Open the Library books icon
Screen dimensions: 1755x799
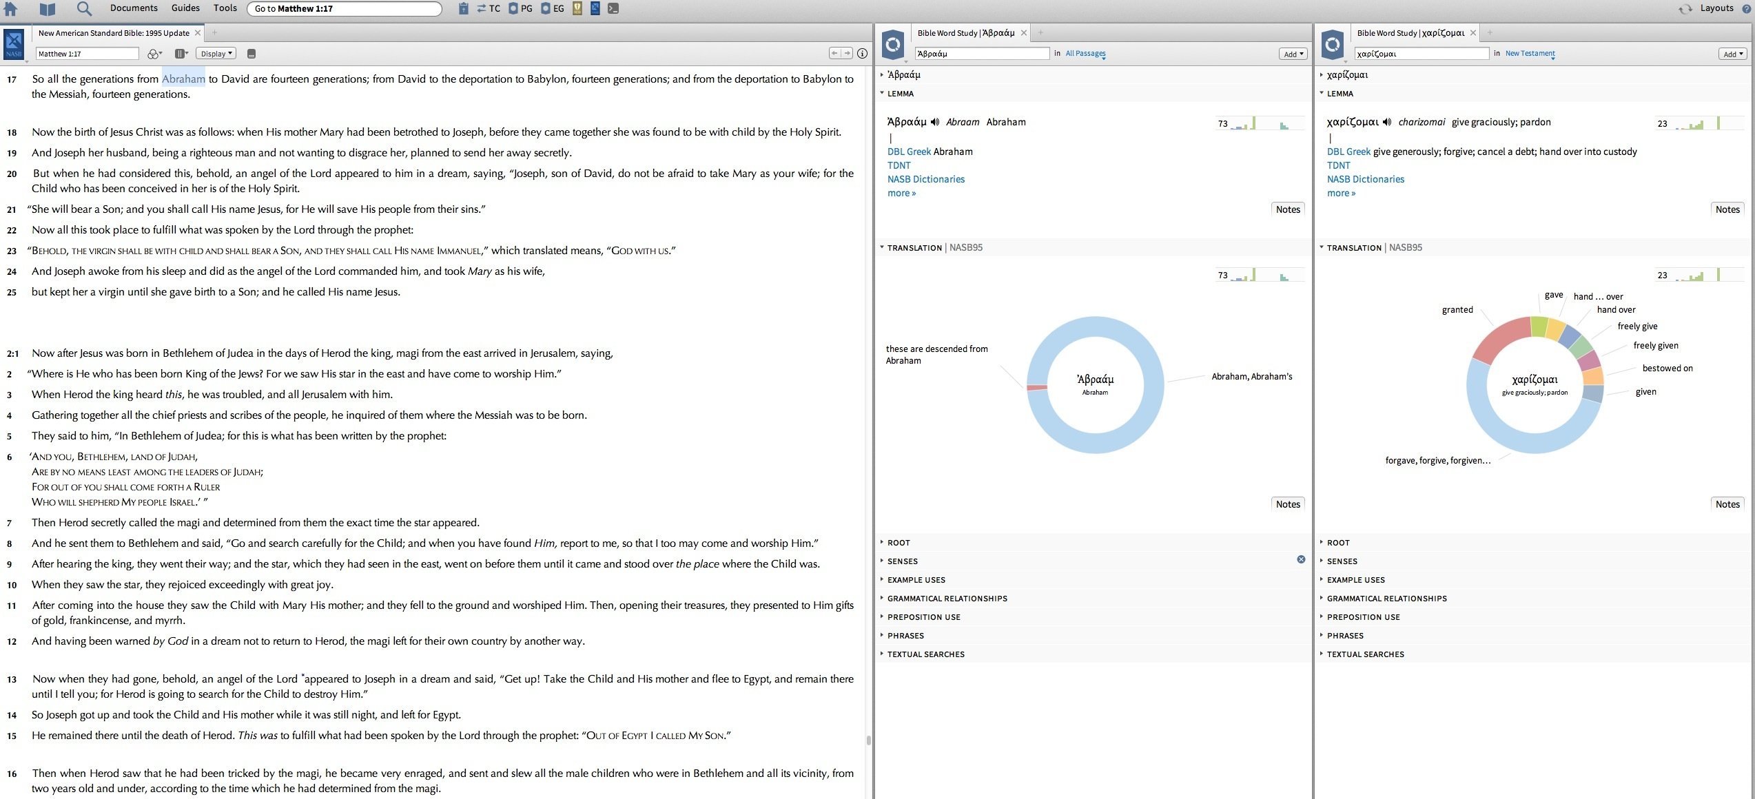coord(47,9)
